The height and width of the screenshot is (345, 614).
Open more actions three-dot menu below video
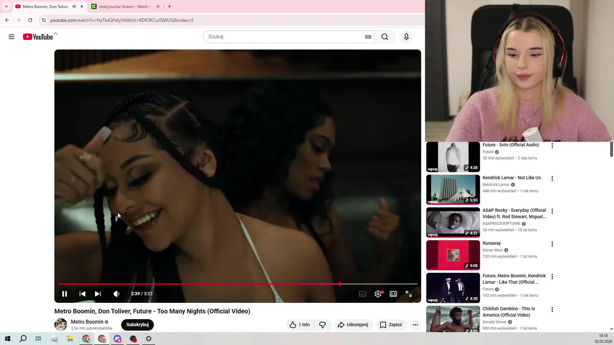click(x=415, y=325)
